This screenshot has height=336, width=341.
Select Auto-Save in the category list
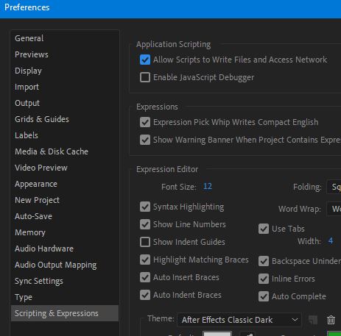pos(33,216)
